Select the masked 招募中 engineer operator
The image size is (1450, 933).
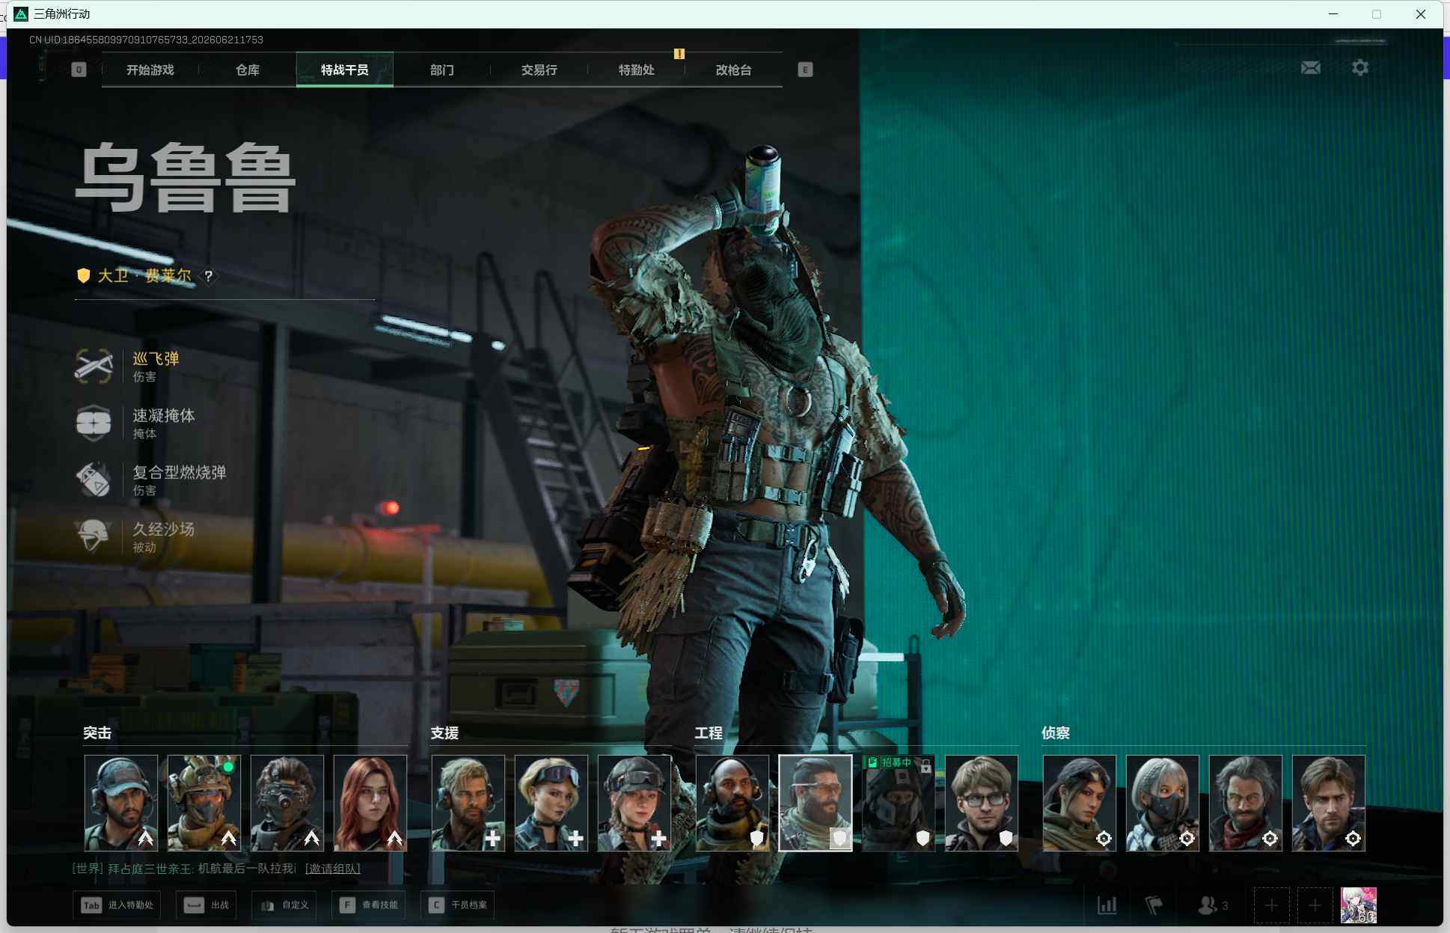[899, 803]
